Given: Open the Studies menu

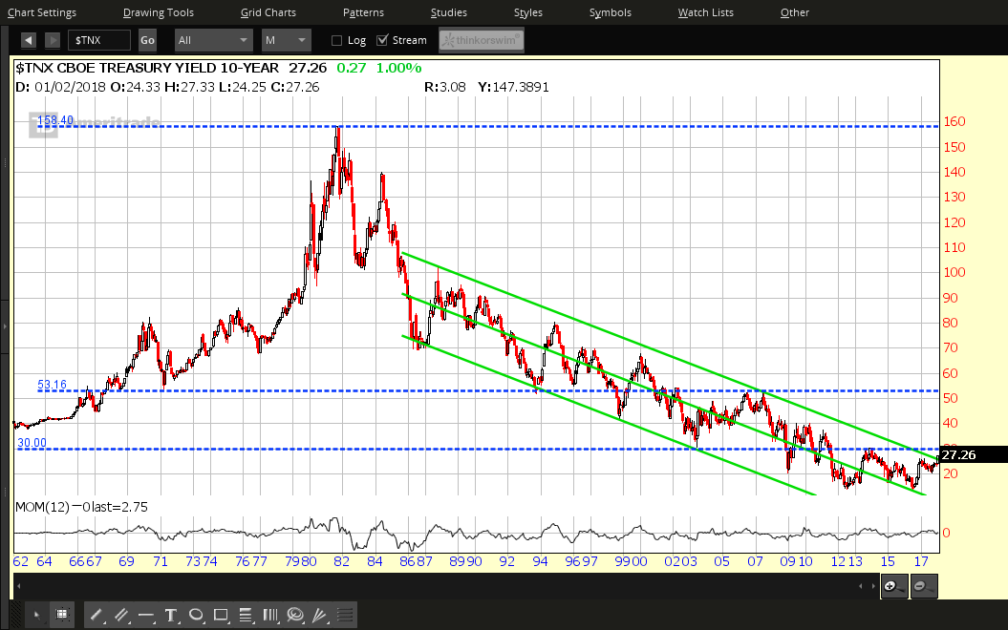Looking at the screenshot, I should [x=448, y=12].
